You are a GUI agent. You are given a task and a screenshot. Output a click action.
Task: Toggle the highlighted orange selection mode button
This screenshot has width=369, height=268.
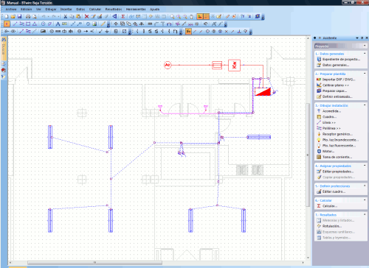point(7,24)
